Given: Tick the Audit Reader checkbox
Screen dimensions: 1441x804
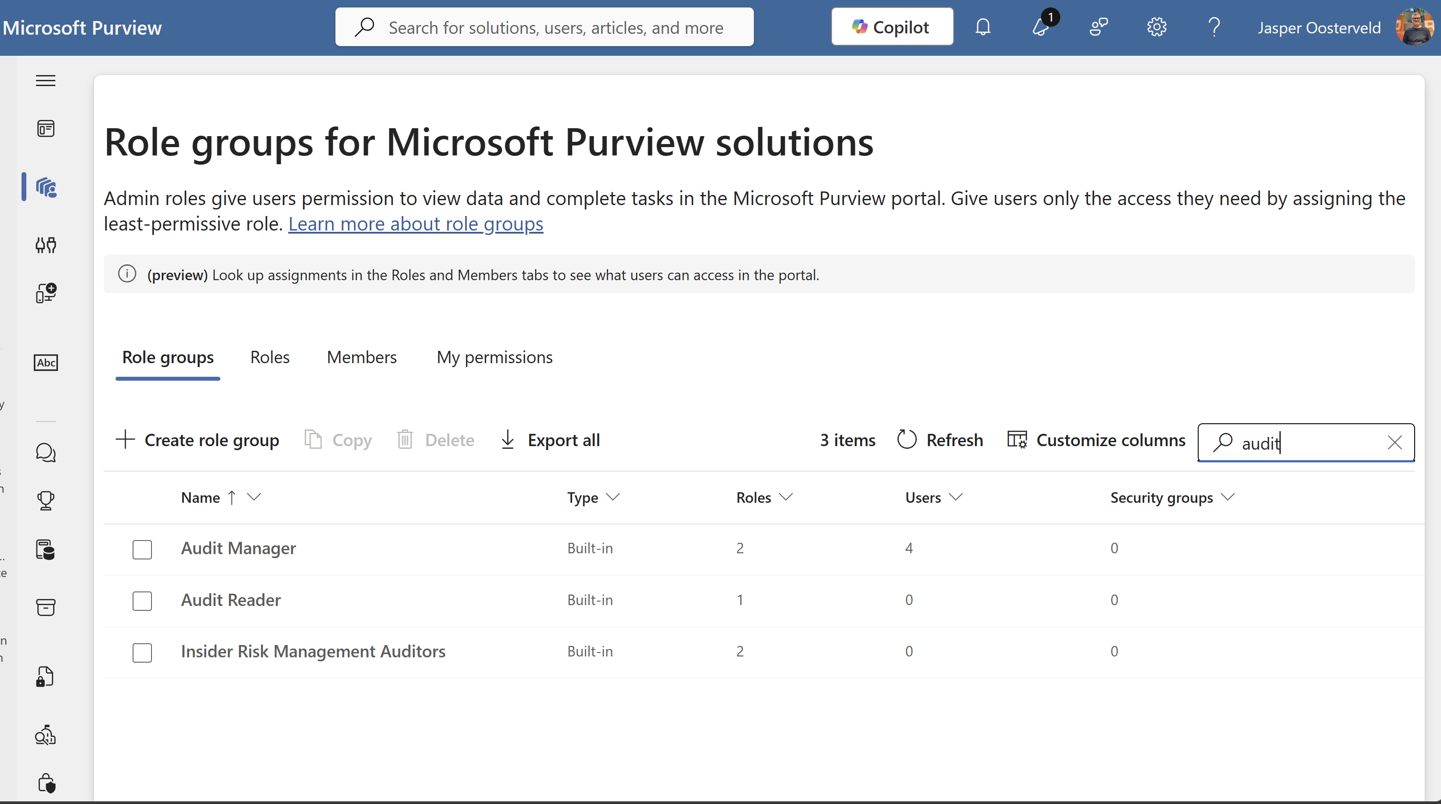Looking at the screenshot, I should pos(142,601).
